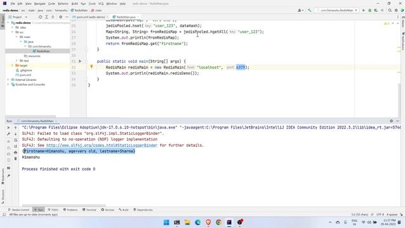Collapse the redis-demo root node
The image size is (406, 228).
pos(8,23)
